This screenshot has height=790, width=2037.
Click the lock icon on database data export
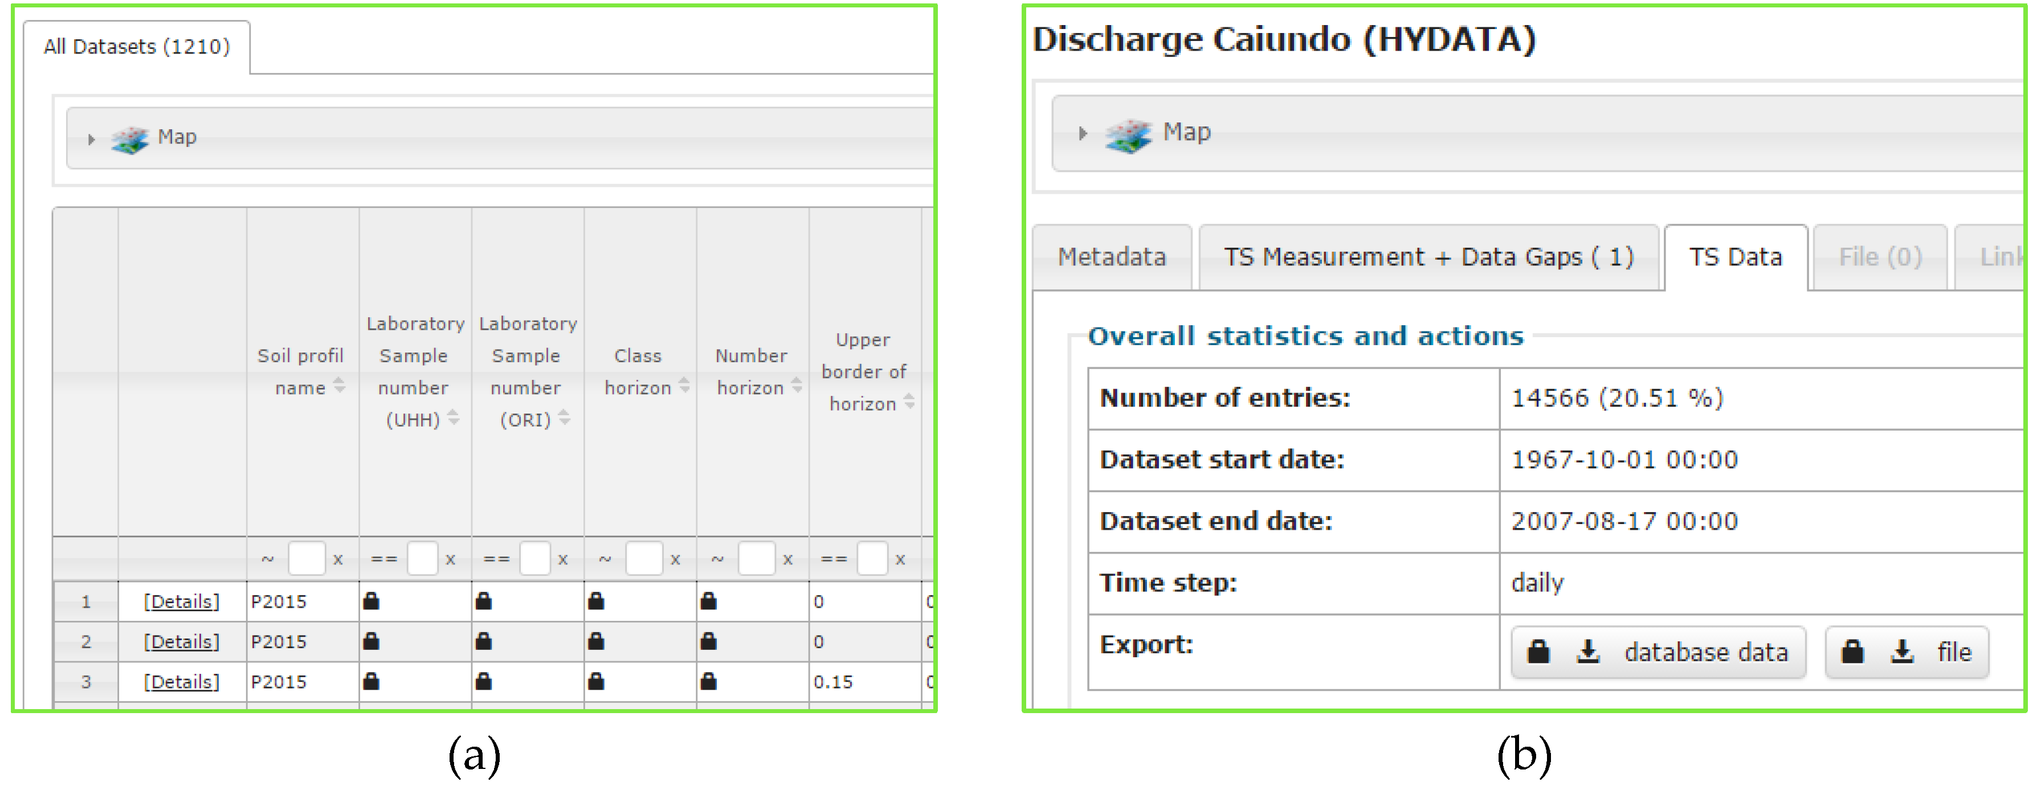pyautogui.click(x=1538, y=652)
